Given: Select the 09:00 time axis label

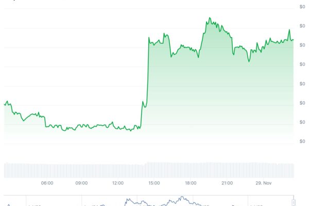Looking at the screenshot, I should [x=81, y=183].
